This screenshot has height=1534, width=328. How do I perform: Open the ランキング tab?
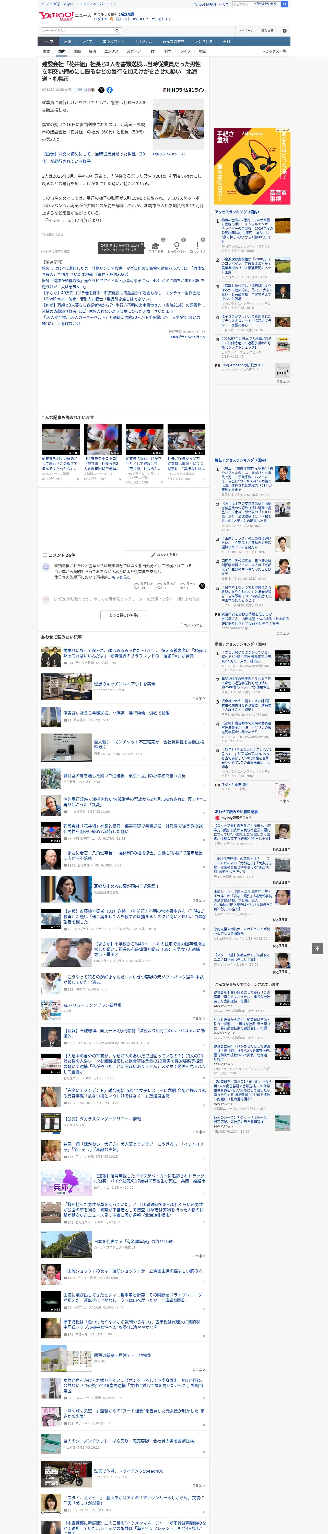pos(204,42)
